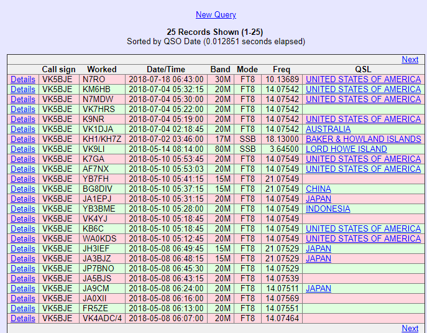Open Details for the VK4ADC/4 contact
This screenshot has height=333, width=427.
[23, 318]
